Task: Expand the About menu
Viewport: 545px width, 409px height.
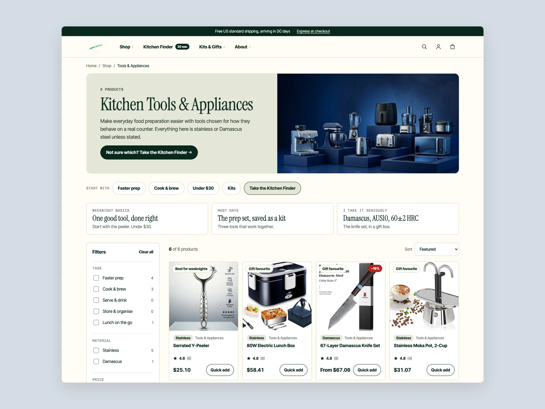Action: point(243,47)
